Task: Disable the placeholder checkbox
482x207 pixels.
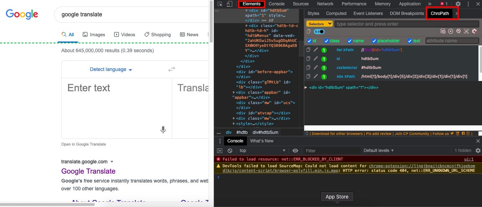Action: pos(374,41)
